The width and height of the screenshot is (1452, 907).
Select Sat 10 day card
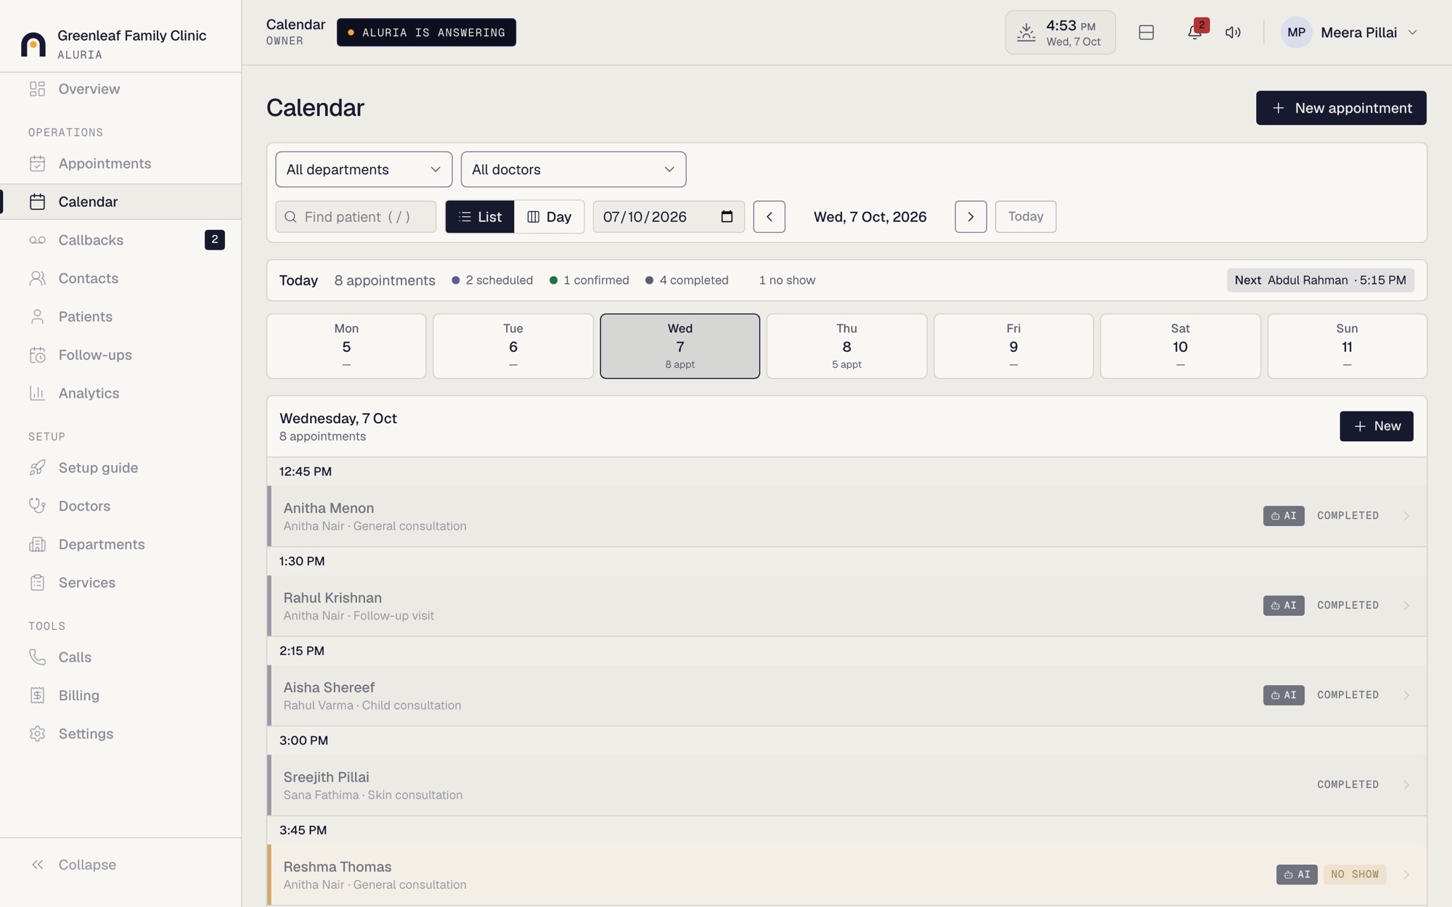tap(1180, 346)
